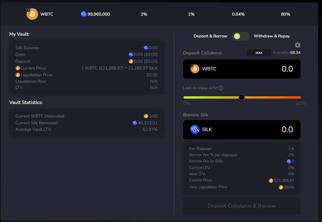Click the Bitcoin icon beside Liquidation Price label

tap(18, 75)
